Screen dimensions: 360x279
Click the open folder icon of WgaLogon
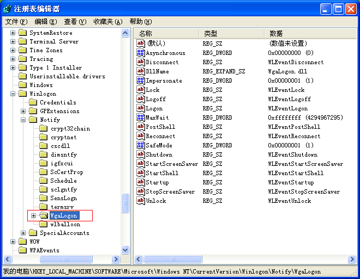click(44, 215)
